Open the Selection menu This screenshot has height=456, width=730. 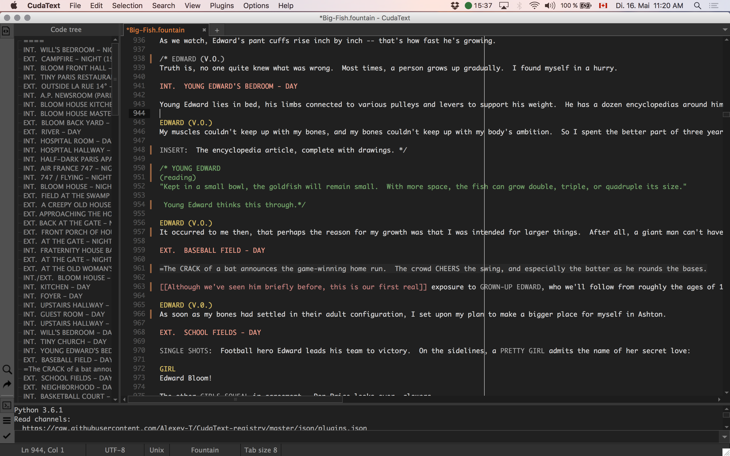[x=127, y=6]
